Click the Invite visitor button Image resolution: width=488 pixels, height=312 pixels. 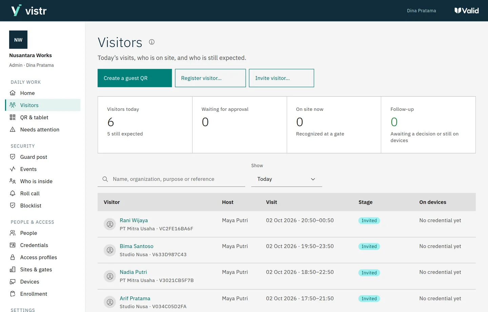coord(281,78)
